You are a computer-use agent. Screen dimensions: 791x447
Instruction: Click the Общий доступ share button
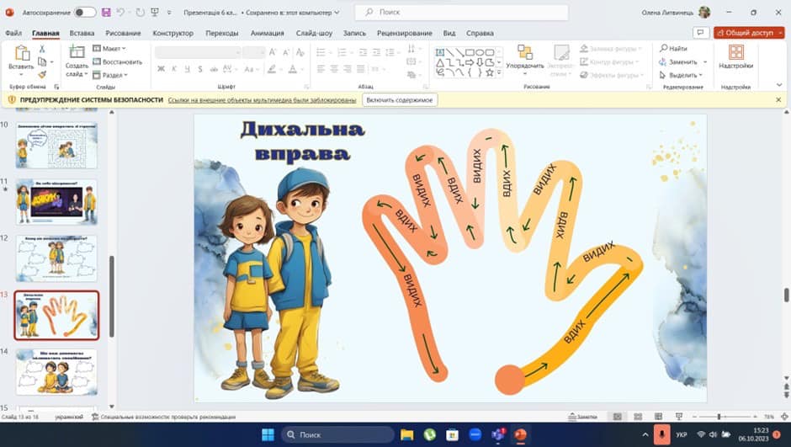tap(749, 33)
